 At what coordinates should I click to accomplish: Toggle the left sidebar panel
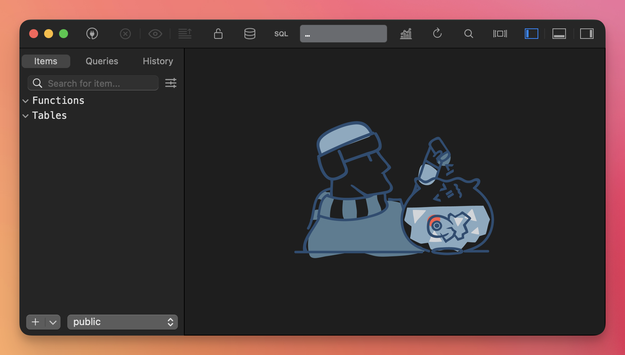[531, 34]
